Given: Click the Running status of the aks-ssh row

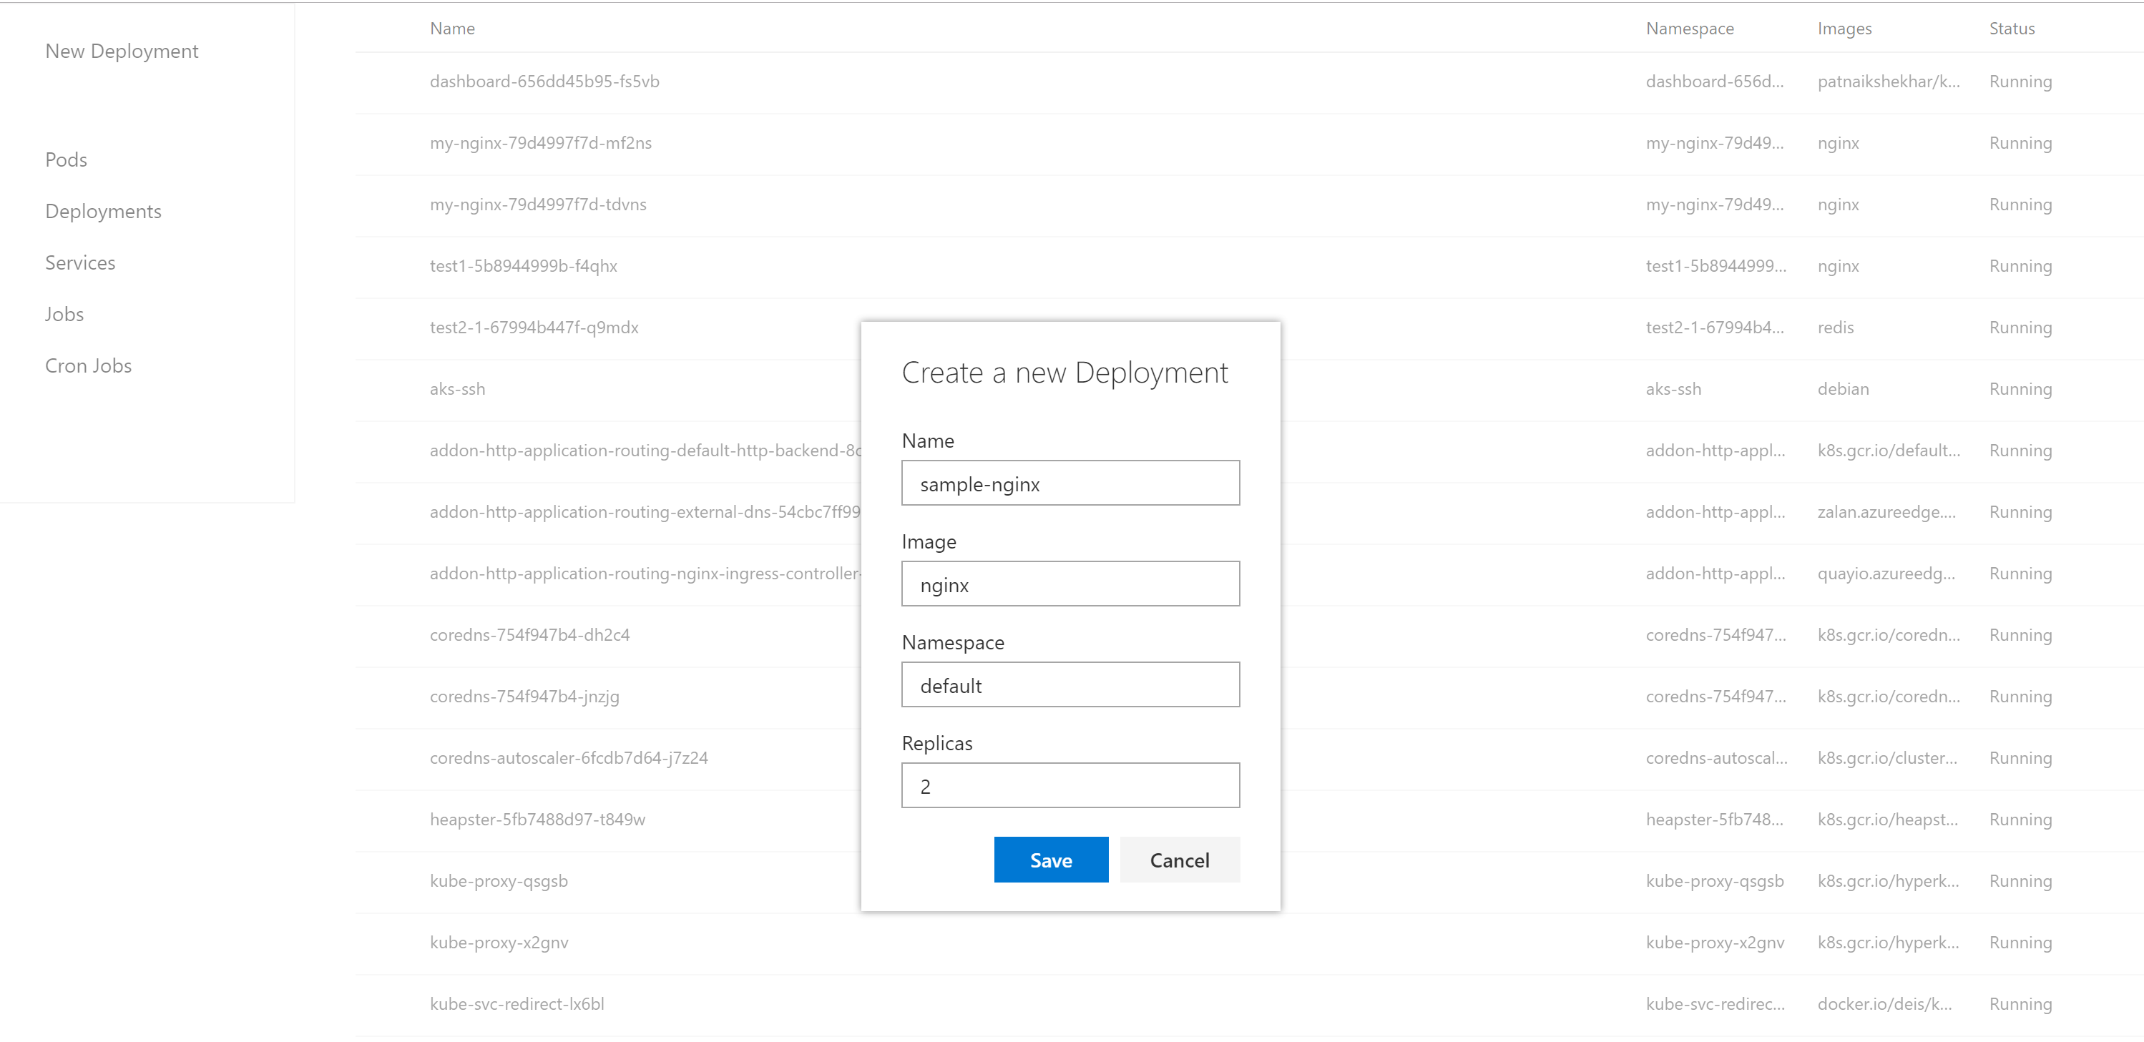Looking at the screenshot, I should point(2020,388).
